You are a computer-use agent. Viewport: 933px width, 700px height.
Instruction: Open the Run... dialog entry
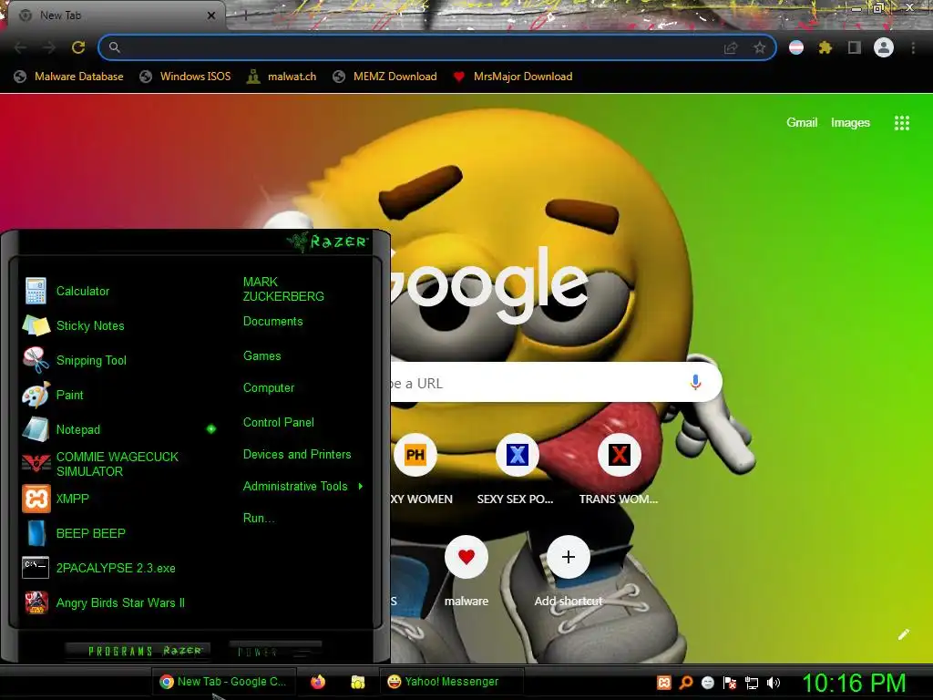point(258,519)
